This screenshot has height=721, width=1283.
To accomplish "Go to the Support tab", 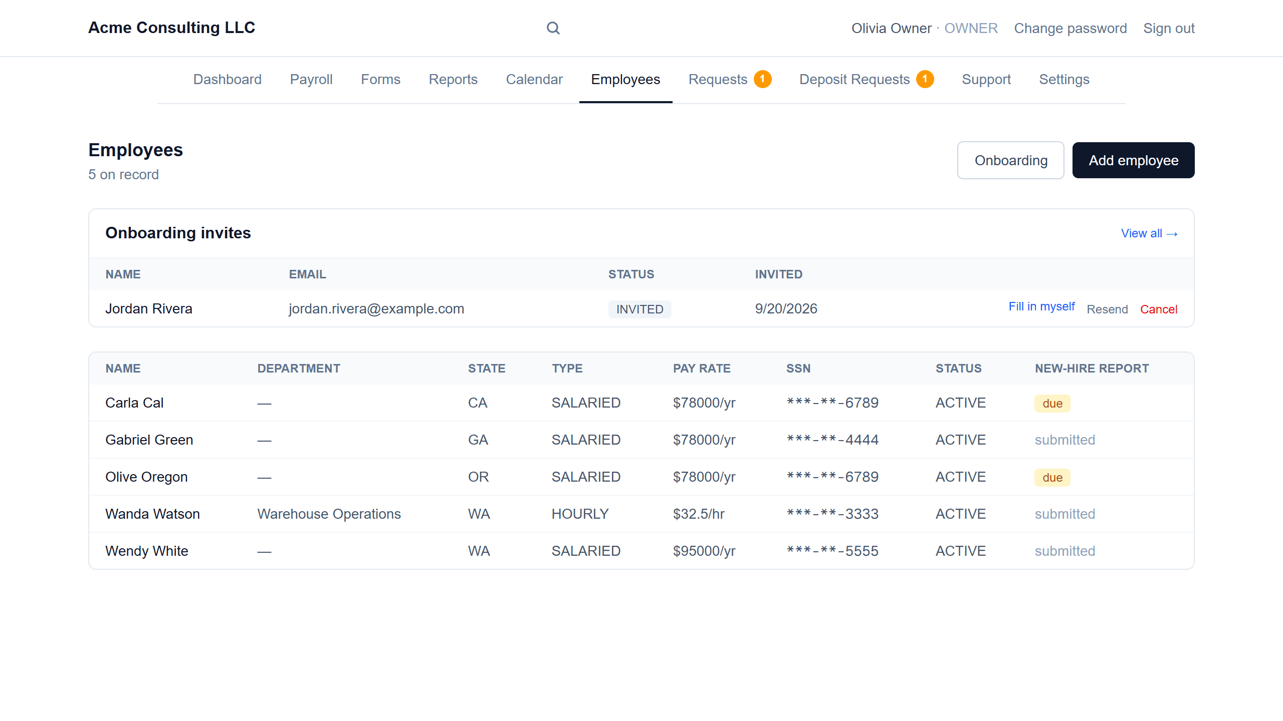I will coord(986,79).
